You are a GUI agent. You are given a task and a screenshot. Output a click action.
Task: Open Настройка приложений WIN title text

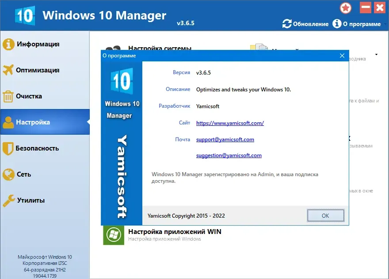[x=175, y=232]
